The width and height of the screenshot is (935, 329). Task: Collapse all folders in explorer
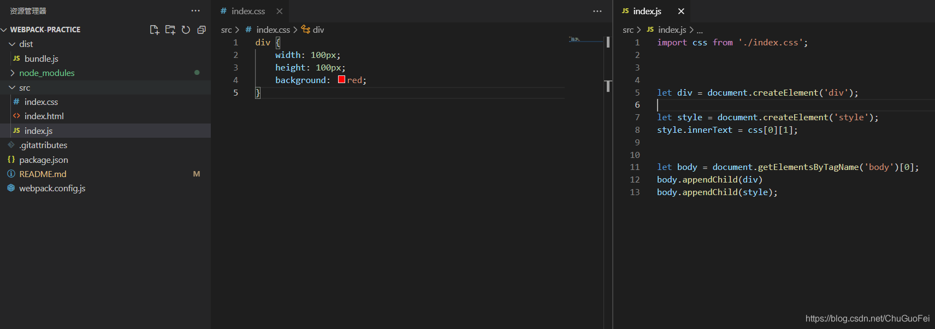tap(202, 30)
